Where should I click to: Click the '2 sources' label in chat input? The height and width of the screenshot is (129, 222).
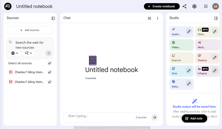point(141,117)
